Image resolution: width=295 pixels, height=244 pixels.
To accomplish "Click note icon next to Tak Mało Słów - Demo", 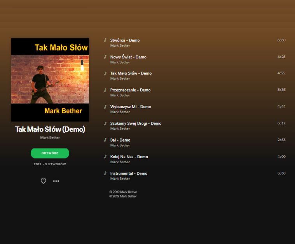I will coord(105,73).
